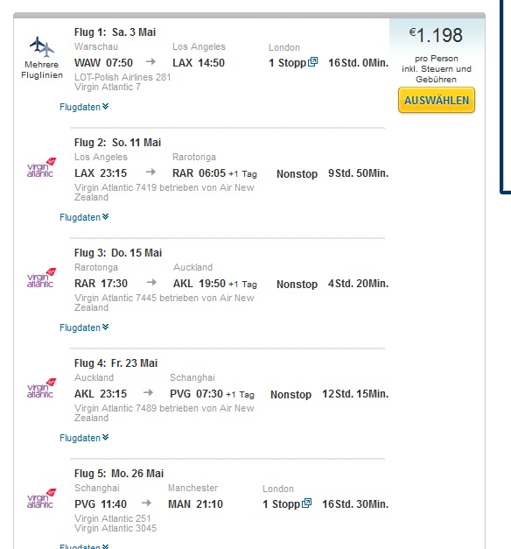Click the €1.198 price
This screenshot has width=511, height=549.
tap(436, 35)
